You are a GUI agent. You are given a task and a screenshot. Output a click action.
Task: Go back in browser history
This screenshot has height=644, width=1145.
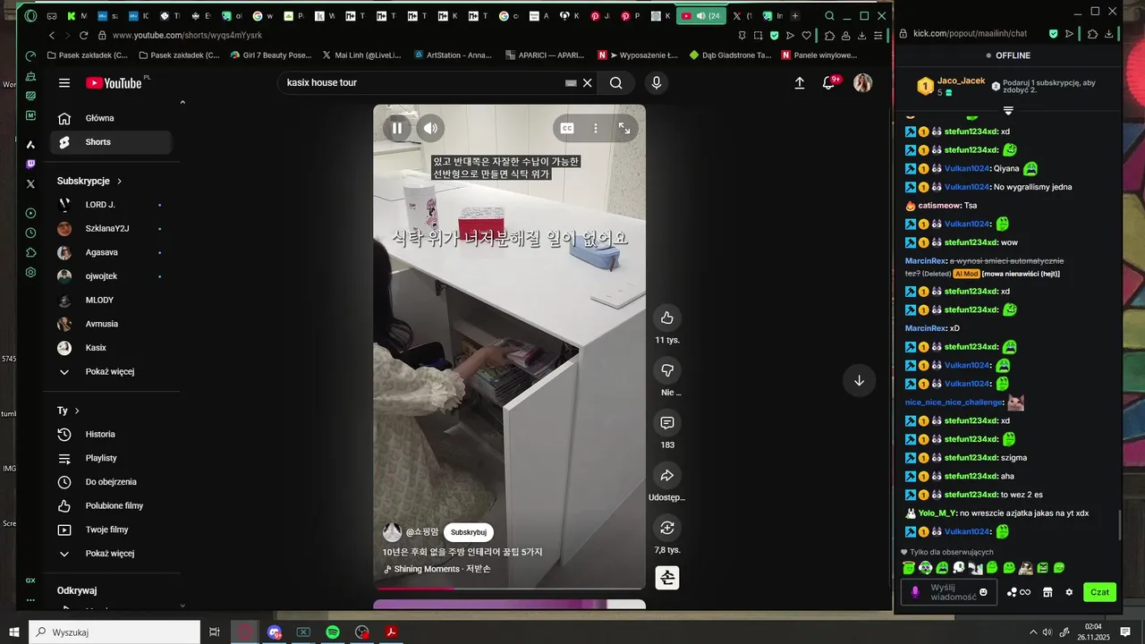coord(51,35)
